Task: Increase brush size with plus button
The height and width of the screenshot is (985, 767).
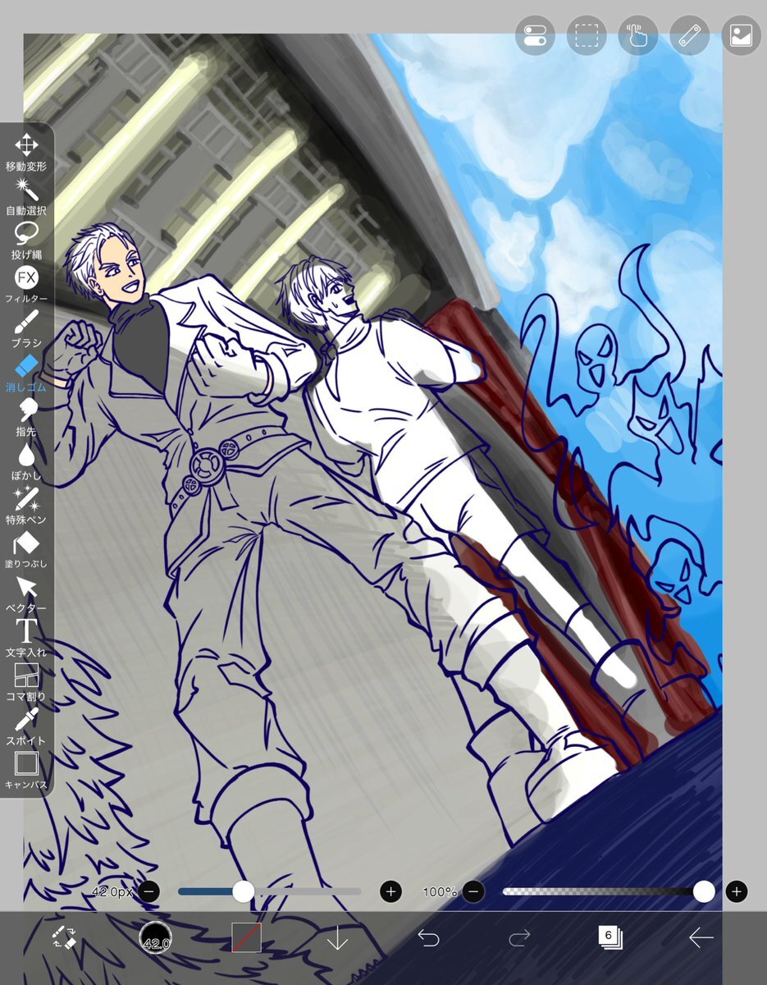Action: tap(390, 891)
